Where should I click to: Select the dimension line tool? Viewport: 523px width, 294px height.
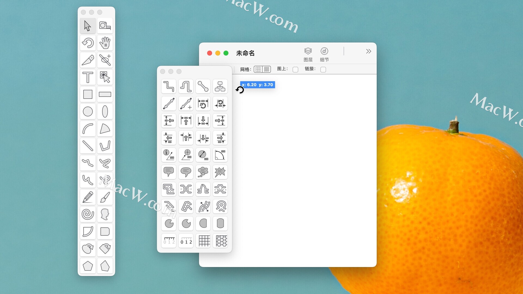tap(169, 103)
